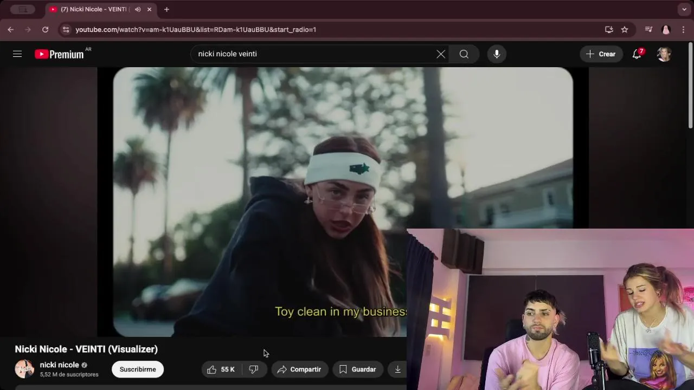Click the address bar URL

point(196,30)
